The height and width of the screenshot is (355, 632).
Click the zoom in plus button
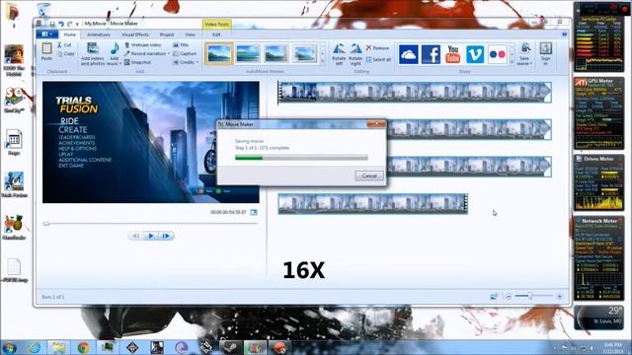[x=560, y=296]
